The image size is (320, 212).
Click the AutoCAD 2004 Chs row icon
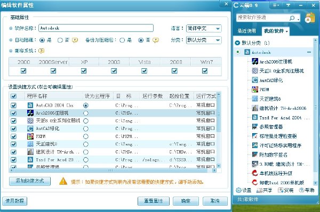[x=30, y=105]
